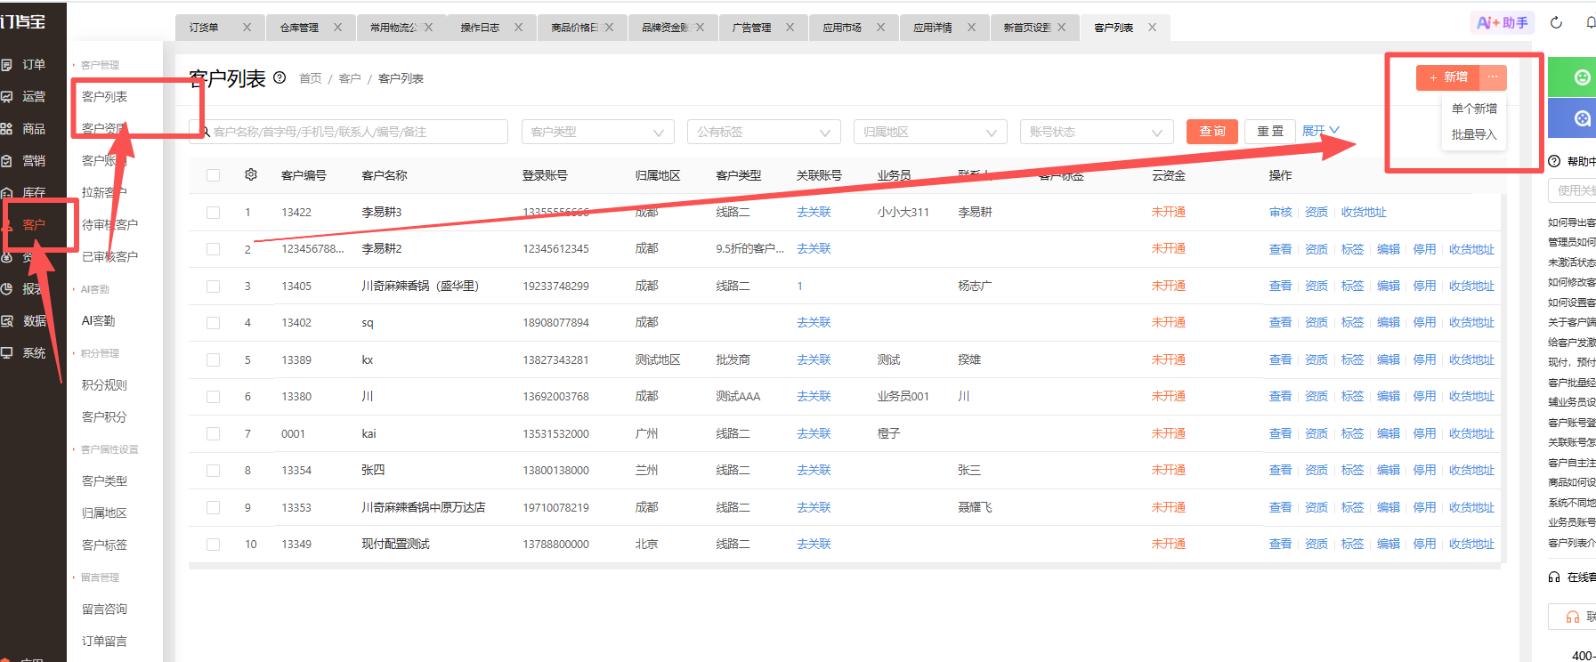Open 客户类型 in the left submenu
The image size is (1596, 662).
(104, 480)
